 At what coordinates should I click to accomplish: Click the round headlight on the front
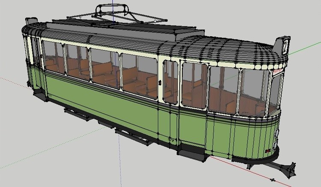[x=276, y=134]
